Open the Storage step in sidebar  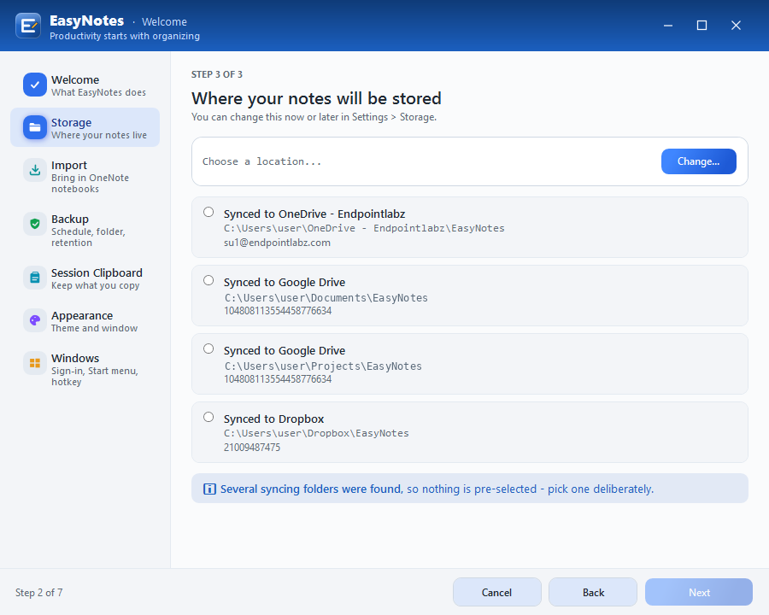[x=85, y=127]
